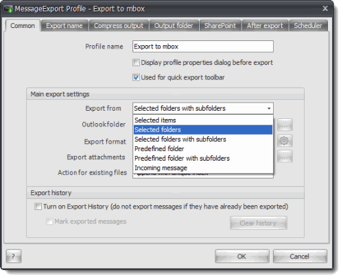Close the MessageExport Profile dialog
This screenshot has width=343, height=279.
point(325,9)
